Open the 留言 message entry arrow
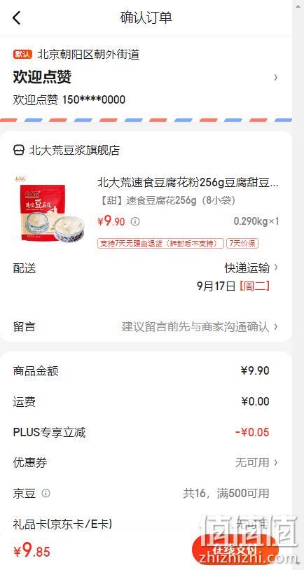The height and width of the screenshot is (570, 304). pos(276,326)
